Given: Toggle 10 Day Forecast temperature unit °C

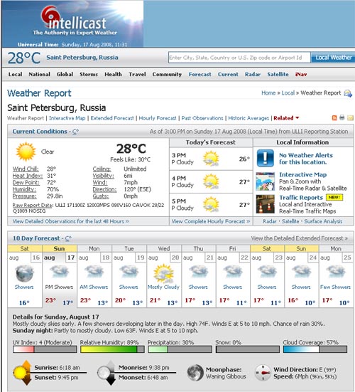Looking at the screenshot, I should pos(68,238).
